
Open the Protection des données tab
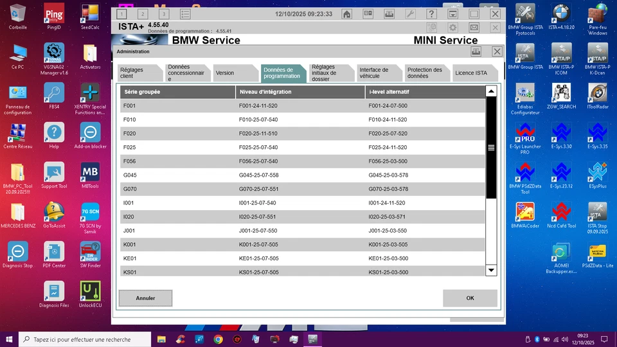coord(427,73)
